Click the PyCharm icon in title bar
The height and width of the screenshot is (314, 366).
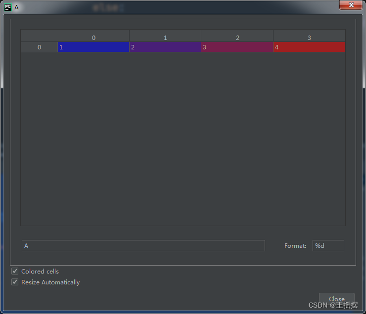click(x=8, y=7)
